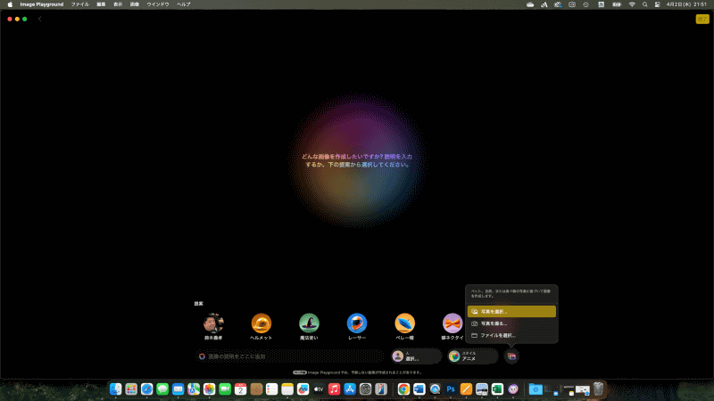Open the ファイル menu
Viewport: 714px width, 401px height.
point(79,4)
